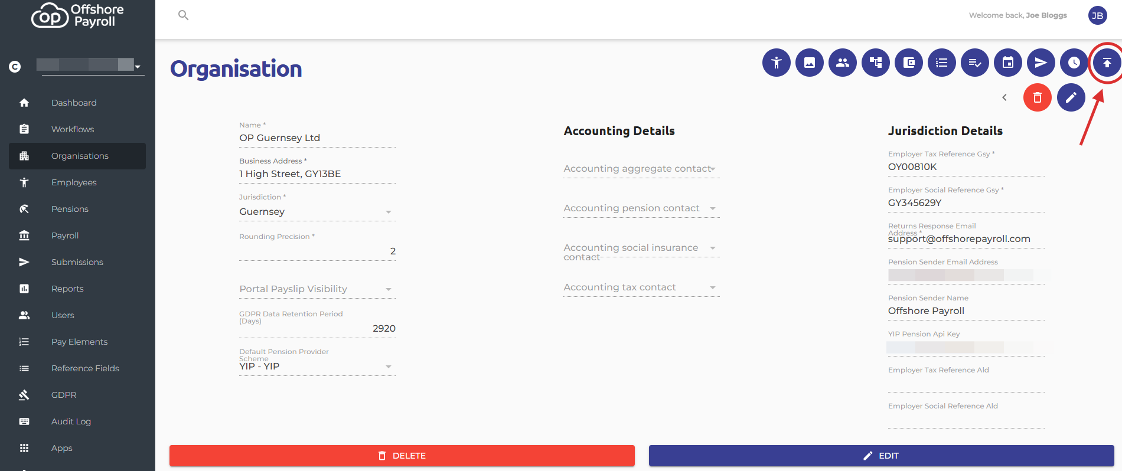Go to Dashboard in the sidebar

click(x=77, y=103)
